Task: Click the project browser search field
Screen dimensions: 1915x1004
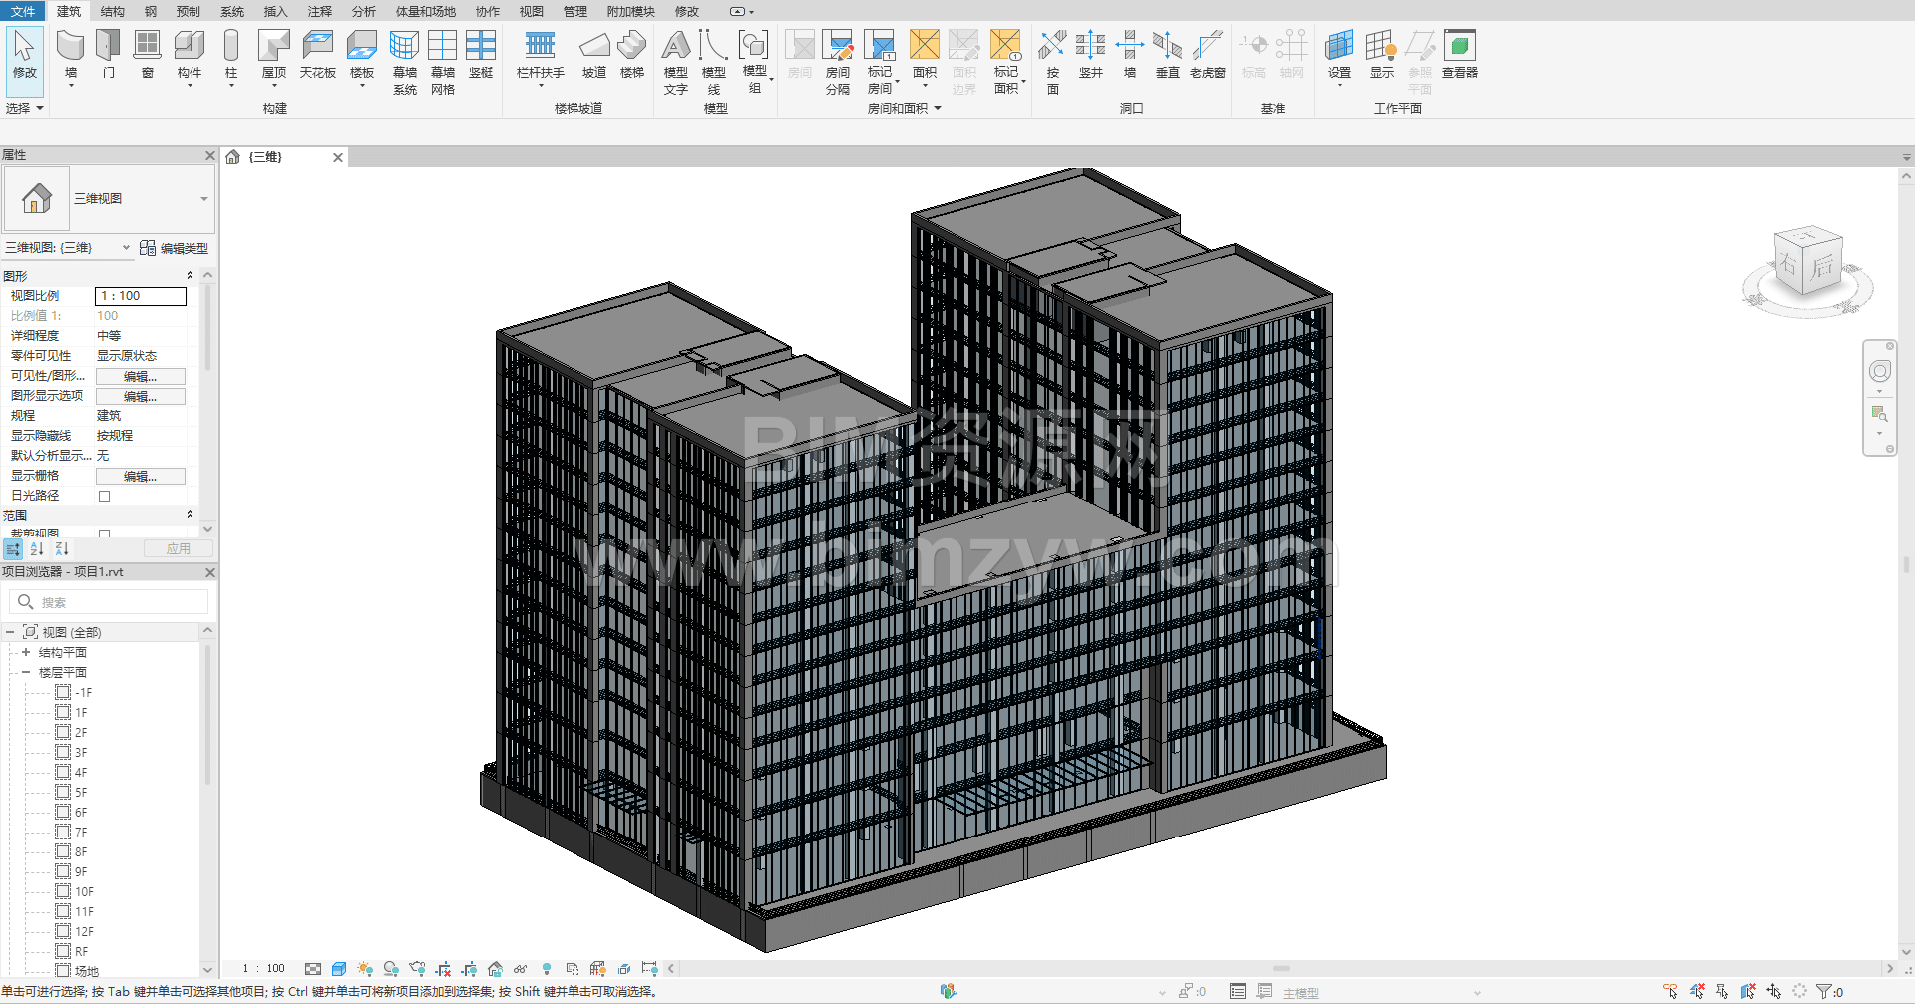Action: point(120,602)
